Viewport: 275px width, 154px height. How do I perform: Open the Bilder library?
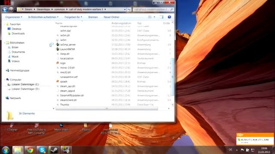15,47
